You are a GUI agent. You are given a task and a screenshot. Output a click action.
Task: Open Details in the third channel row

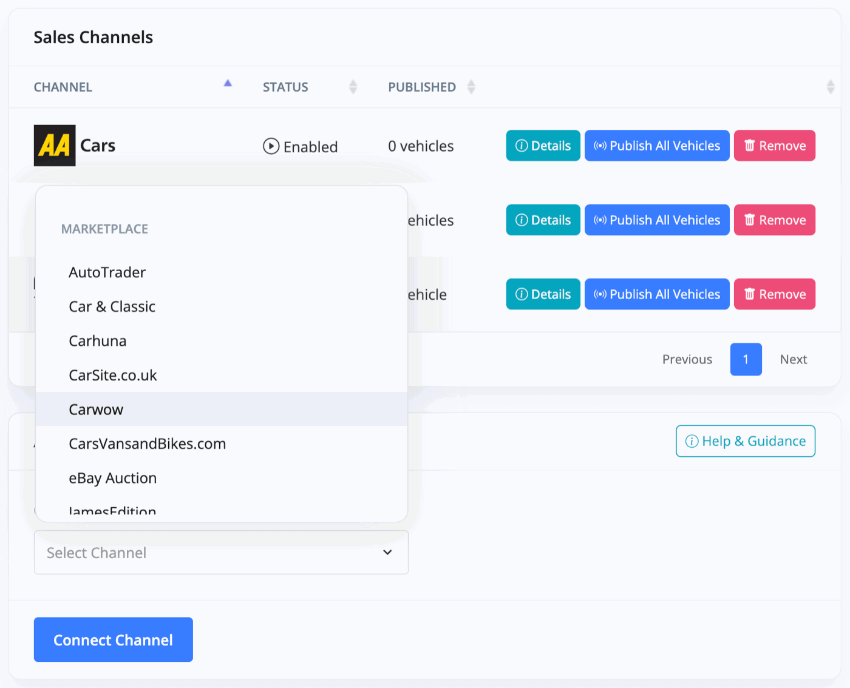[543, 294]
